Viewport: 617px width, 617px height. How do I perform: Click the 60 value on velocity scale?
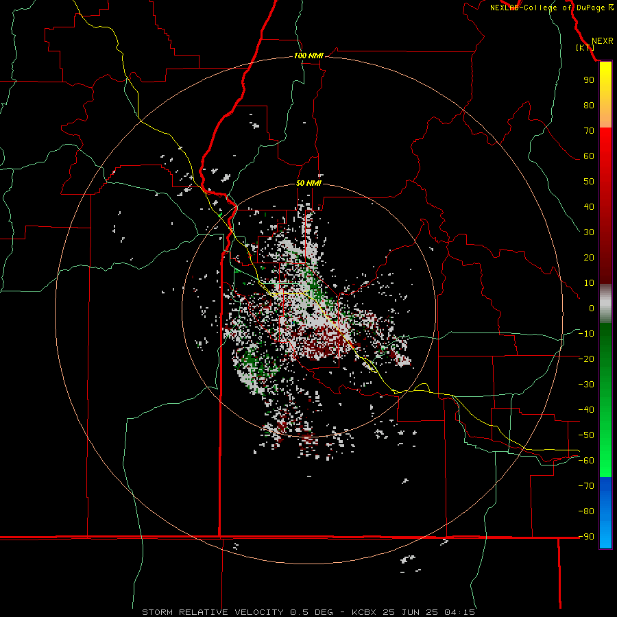(x=589, y=156)
